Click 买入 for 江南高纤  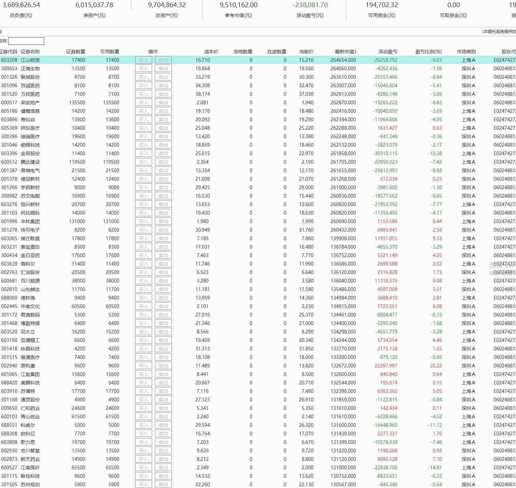(x=144, y=468)
